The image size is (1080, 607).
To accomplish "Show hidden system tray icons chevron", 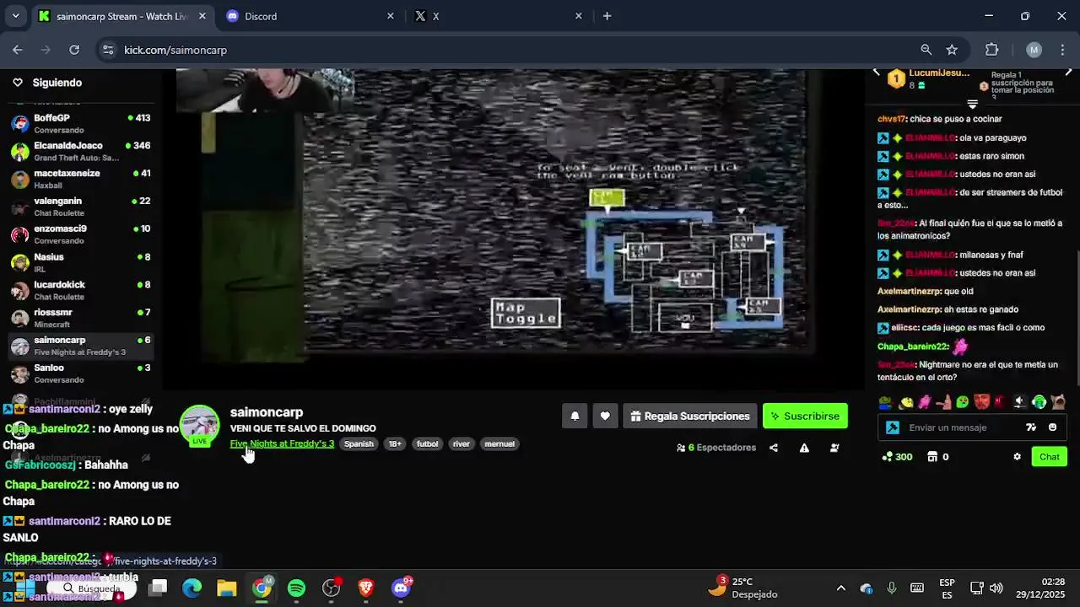I will coord(840,588).
